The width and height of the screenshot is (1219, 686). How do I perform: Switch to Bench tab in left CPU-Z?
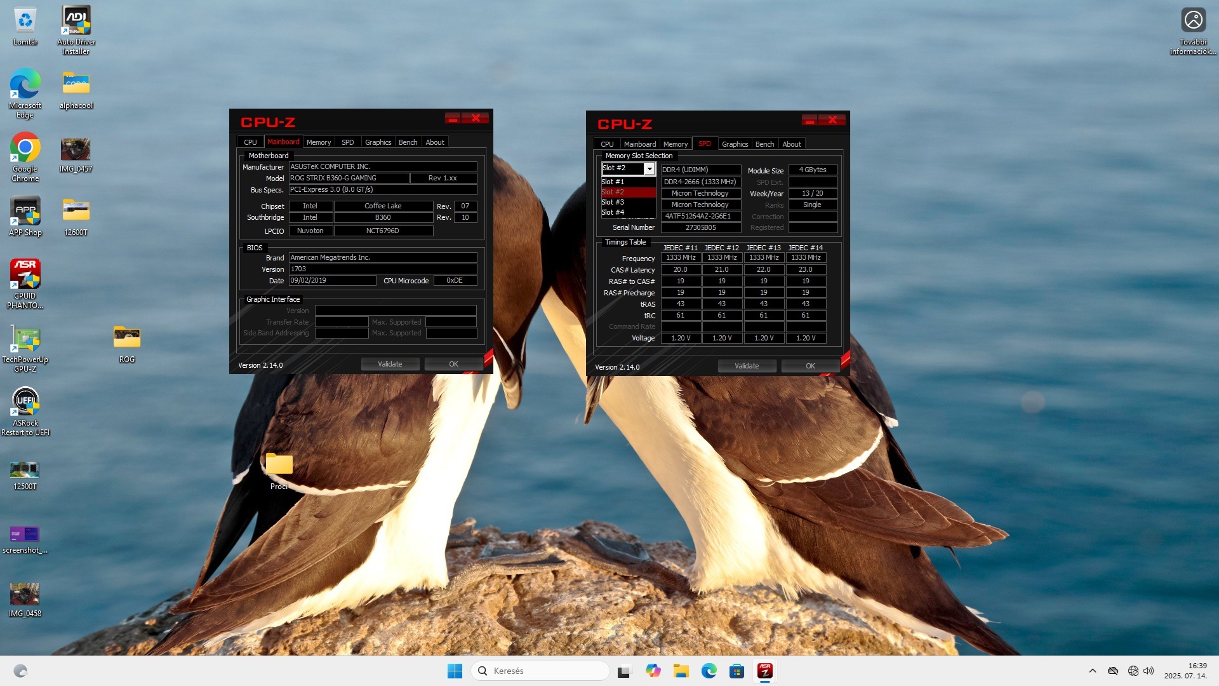point(408,142)
